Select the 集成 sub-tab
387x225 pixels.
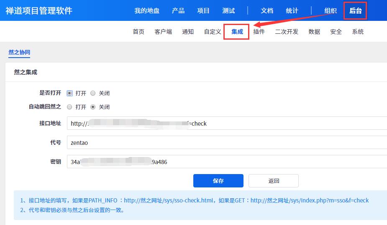click(x=237, y=31)
